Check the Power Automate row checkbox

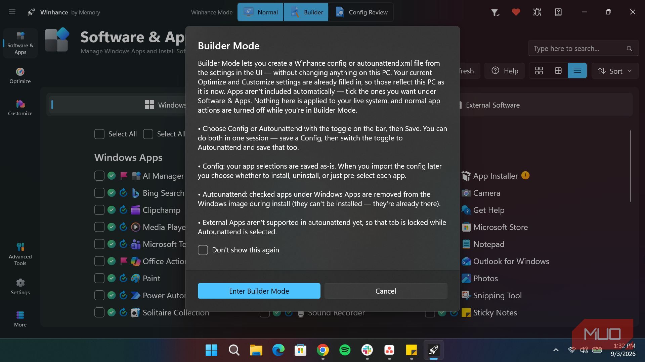[x=99, y=295]
